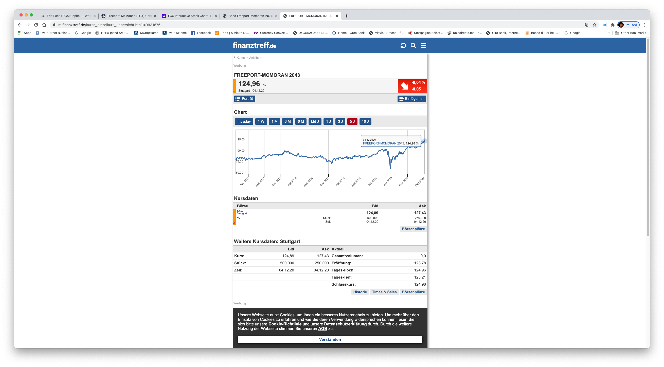
Task: Go back with browser back arrow
Action: pyautogui.click(x=20, y=25)
